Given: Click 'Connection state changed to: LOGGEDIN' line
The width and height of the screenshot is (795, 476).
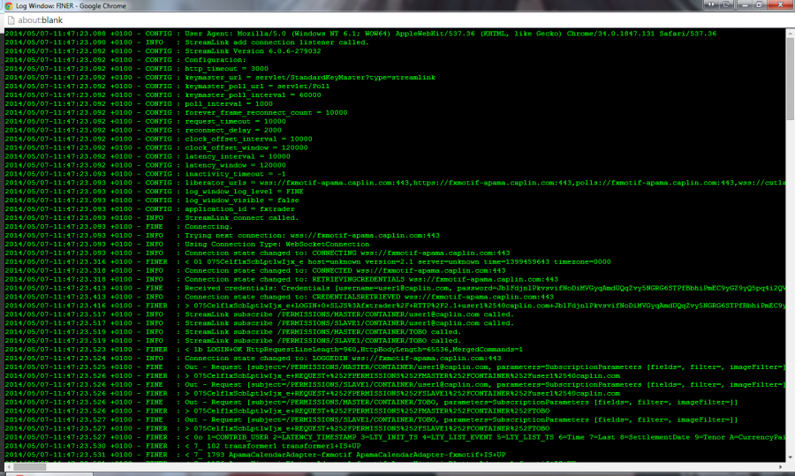Looking at the screenshot, I should tap(253, 359).
